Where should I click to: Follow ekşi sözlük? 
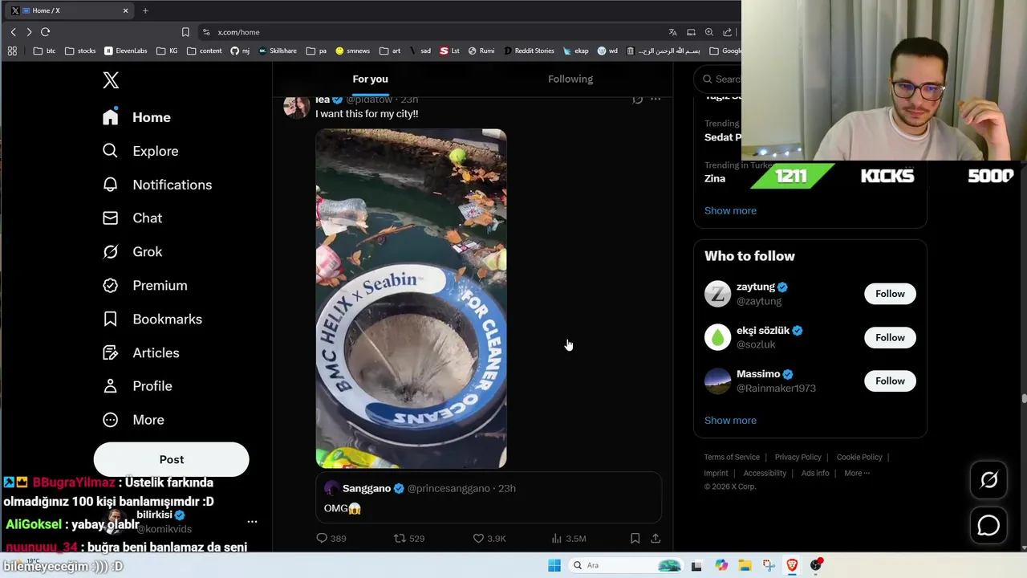point(890,338)
